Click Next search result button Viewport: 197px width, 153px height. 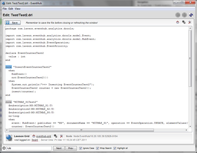point(59,148)
